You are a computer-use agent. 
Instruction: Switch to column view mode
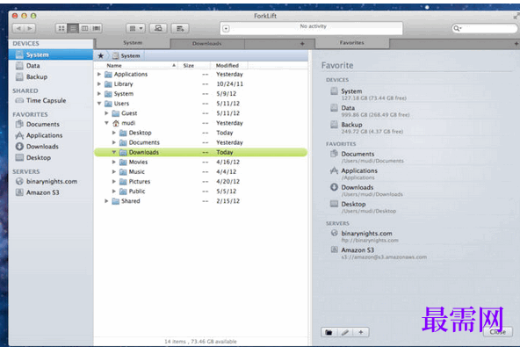click(x=84, y=28)
